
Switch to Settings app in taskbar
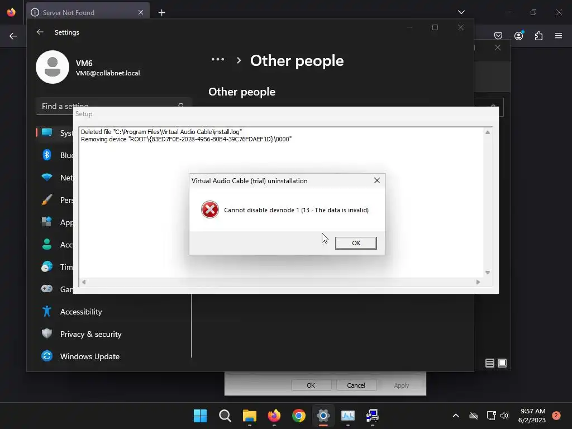323,416
